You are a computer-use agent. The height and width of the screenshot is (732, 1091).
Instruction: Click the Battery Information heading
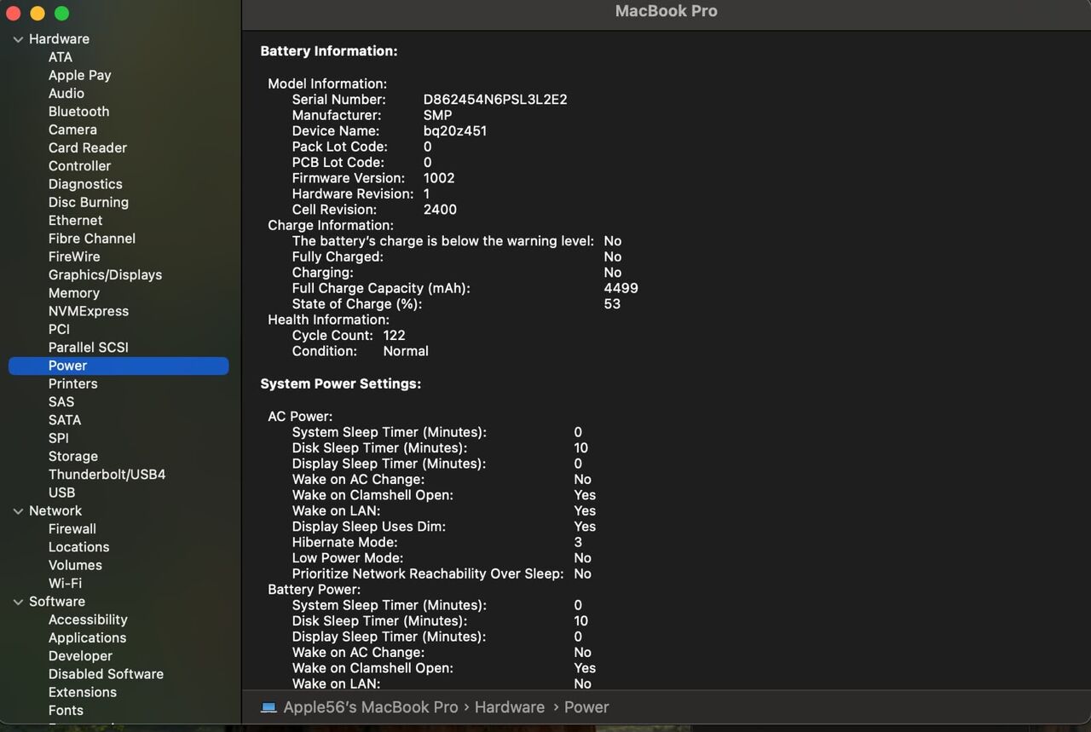click(x=329, y=51)
